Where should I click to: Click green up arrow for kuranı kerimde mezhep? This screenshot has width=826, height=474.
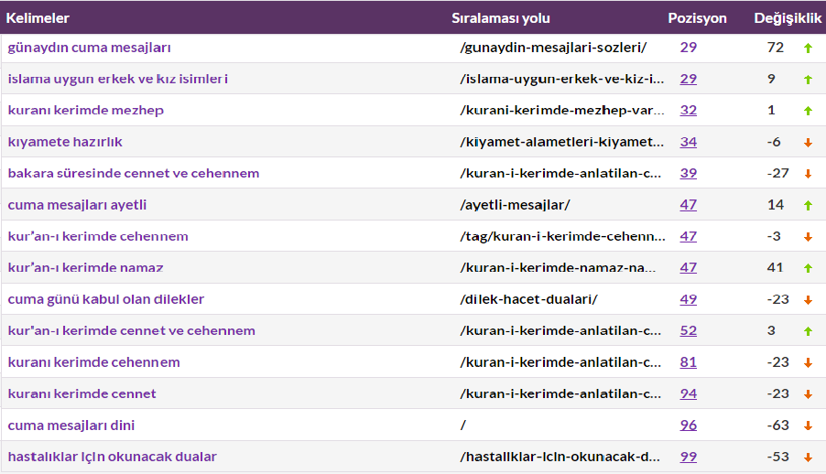tap(808, 111)
